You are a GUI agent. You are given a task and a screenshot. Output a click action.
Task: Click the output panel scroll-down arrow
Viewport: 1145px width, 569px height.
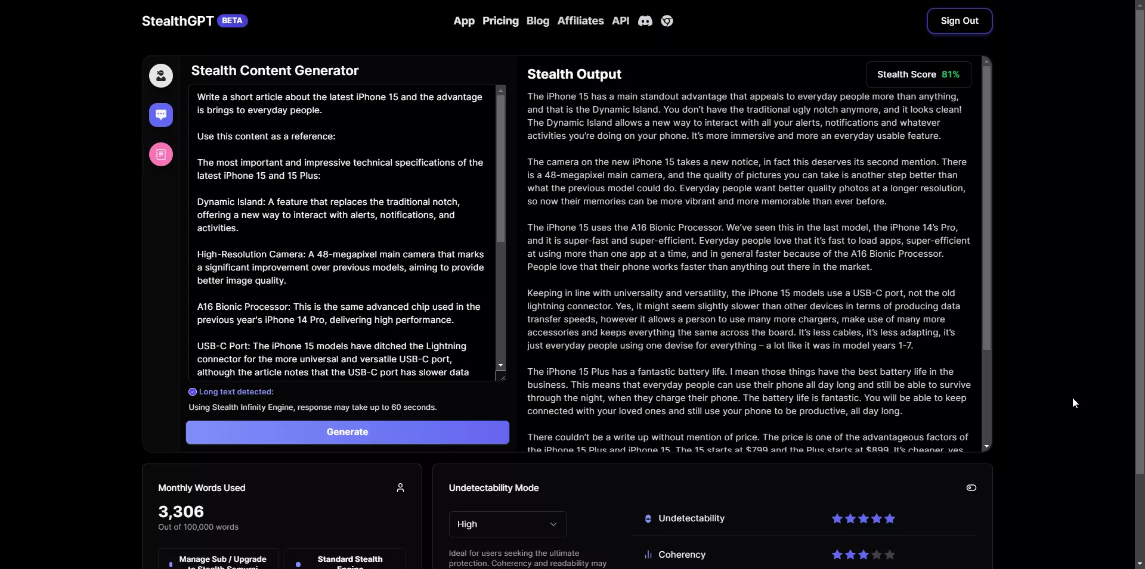(986, 446)
